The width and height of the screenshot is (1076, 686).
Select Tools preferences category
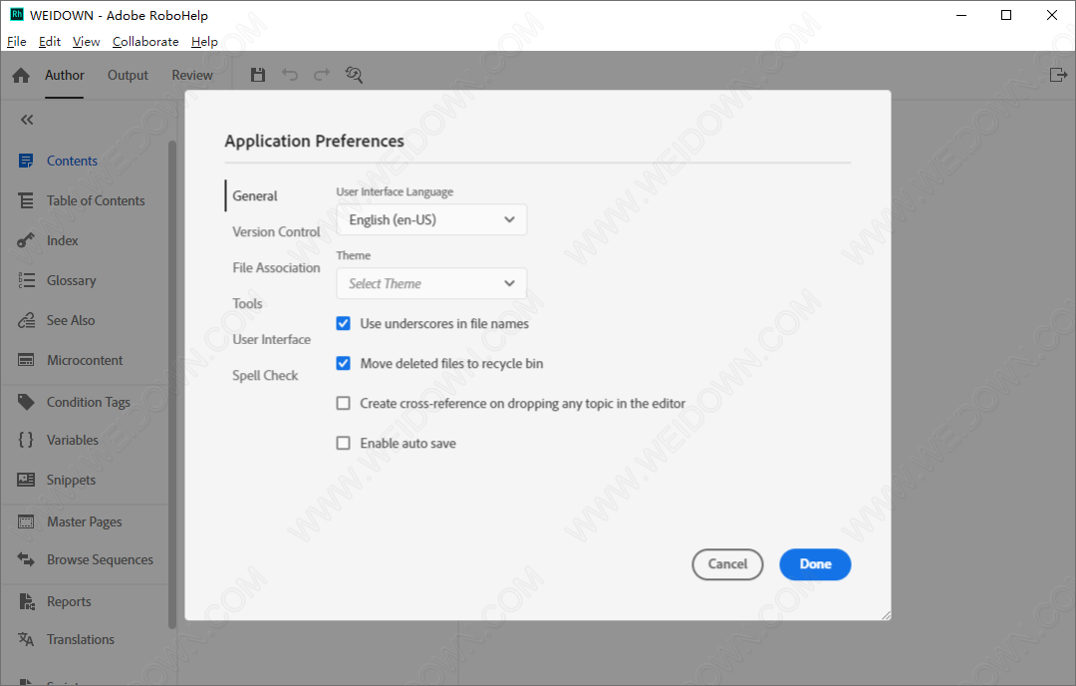pos(247,303)
